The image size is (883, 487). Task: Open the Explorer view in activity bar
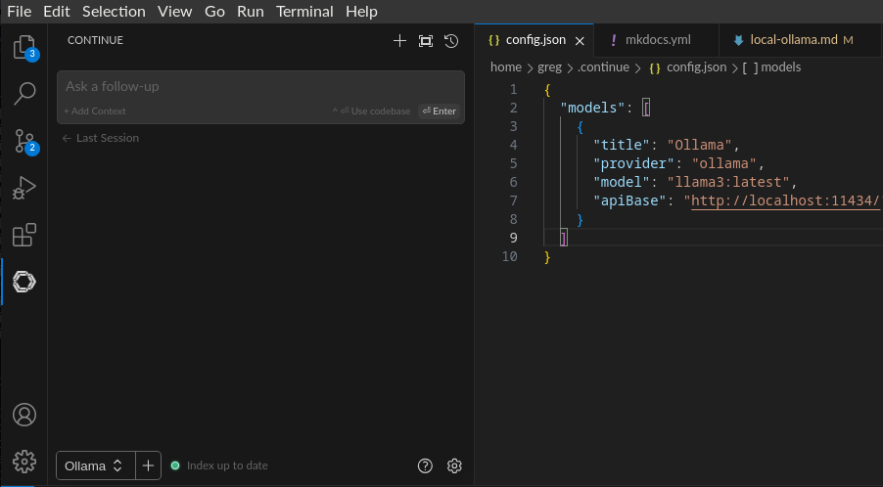(x=23, y=47)
